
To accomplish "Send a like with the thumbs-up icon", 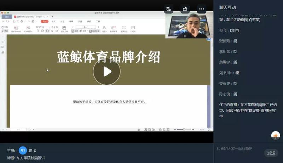I will [276, 135].
